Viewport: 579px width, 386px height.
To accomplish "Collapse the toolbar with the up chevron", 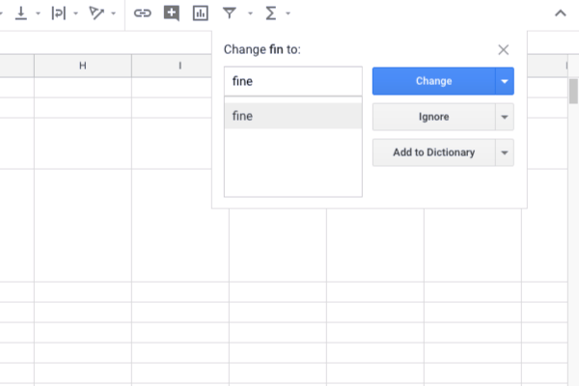I will tap(561, 14).
